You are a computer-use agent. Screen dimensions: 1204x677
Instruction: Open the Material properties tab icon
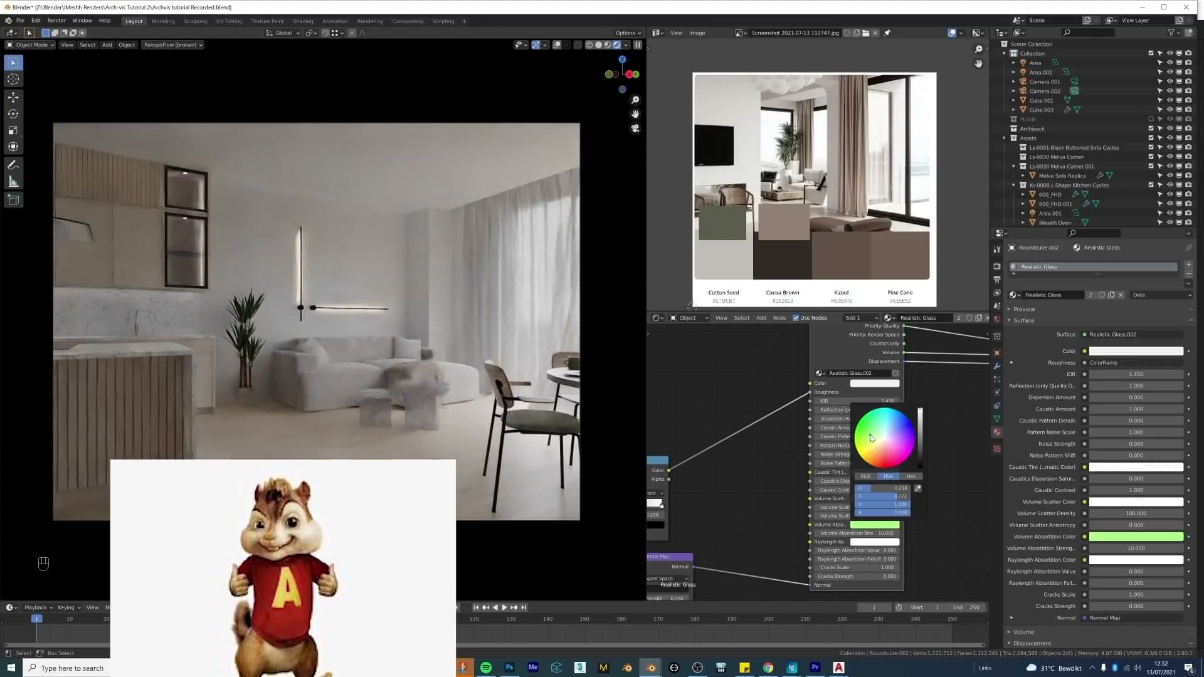coord(997,433)
